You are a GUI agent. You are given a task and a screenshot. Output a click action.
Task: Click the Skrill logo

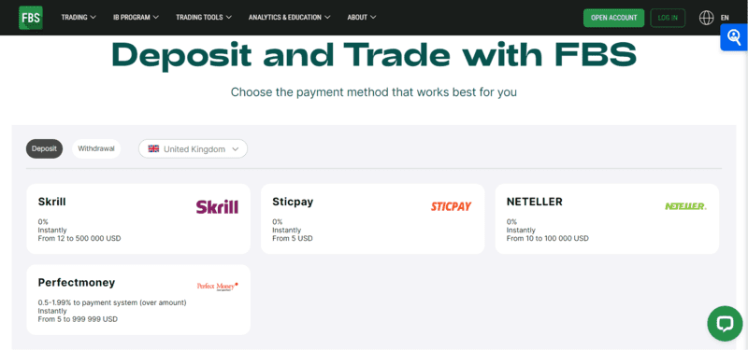(x=217, y=206)
